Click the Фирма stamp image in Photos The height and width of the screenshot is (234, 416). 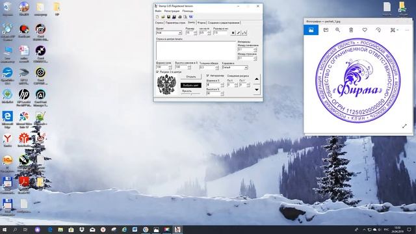(x=358, y=81)
